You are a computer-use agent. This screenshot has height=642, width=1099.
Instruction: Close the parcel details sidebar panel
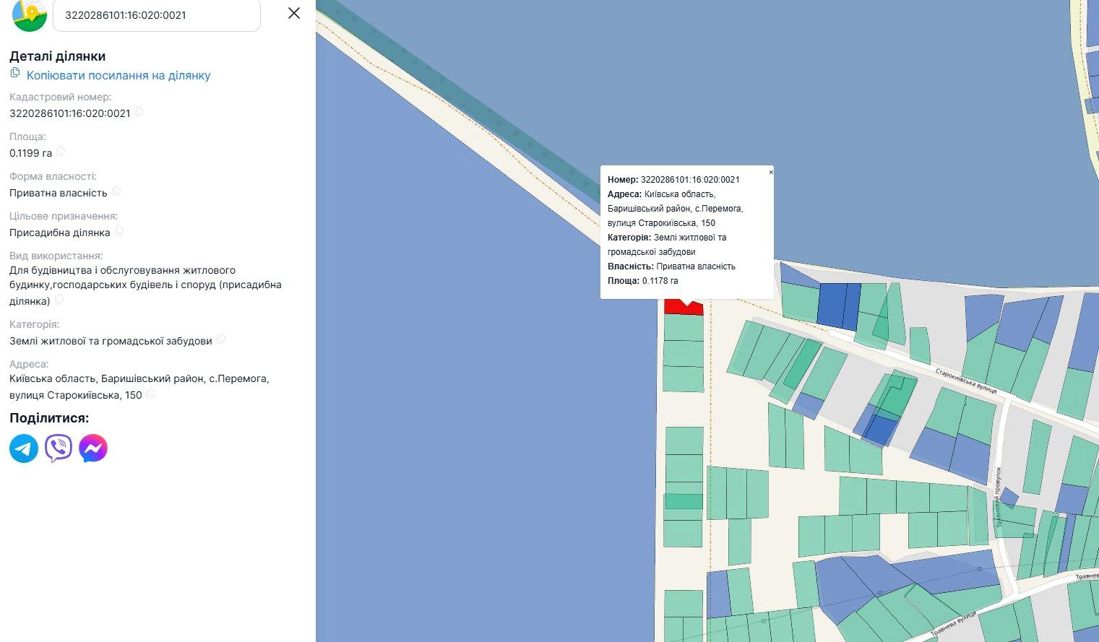(293, 13)
